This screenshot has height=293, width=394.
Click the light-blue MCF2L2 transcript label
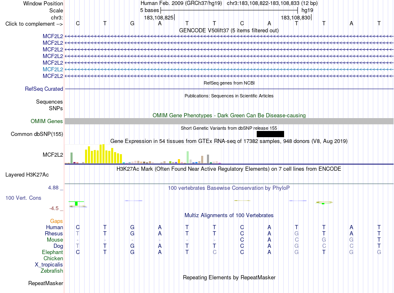(53, 69)
